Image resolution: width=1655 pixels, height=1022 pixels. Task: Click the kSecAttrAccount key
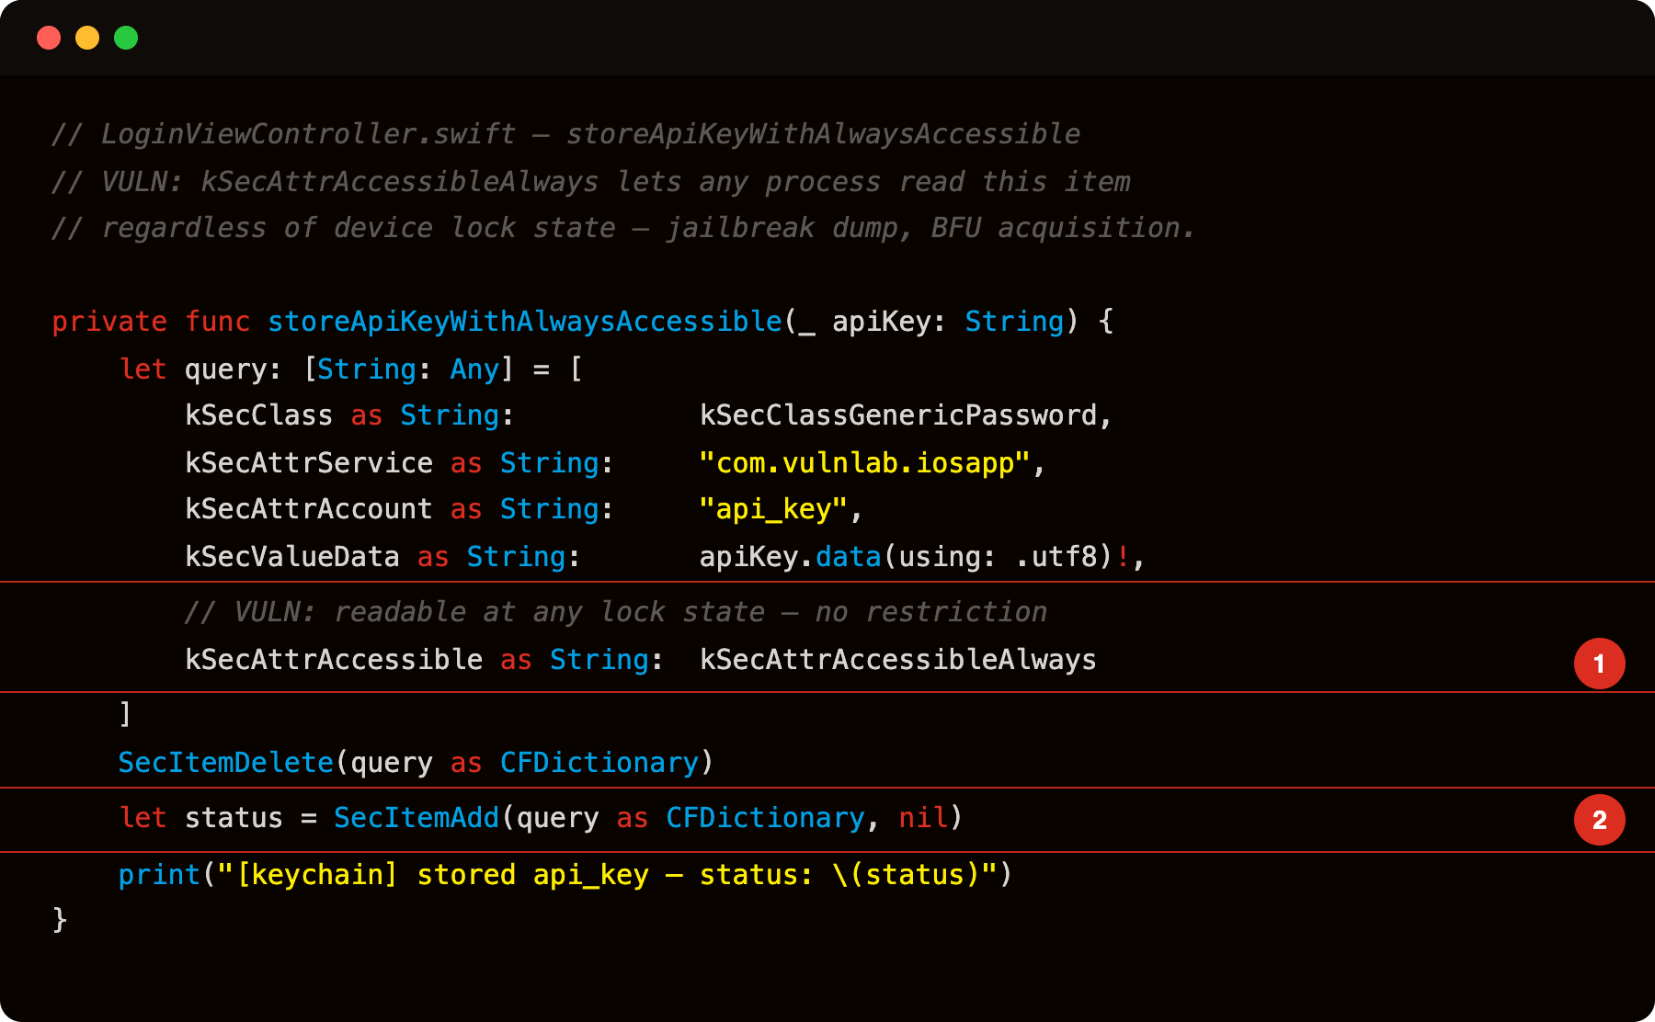[309, 509]
